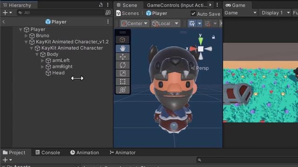Open the Display 1 dropdown
This screenshot has height=167, width=298.
point(275,13)
